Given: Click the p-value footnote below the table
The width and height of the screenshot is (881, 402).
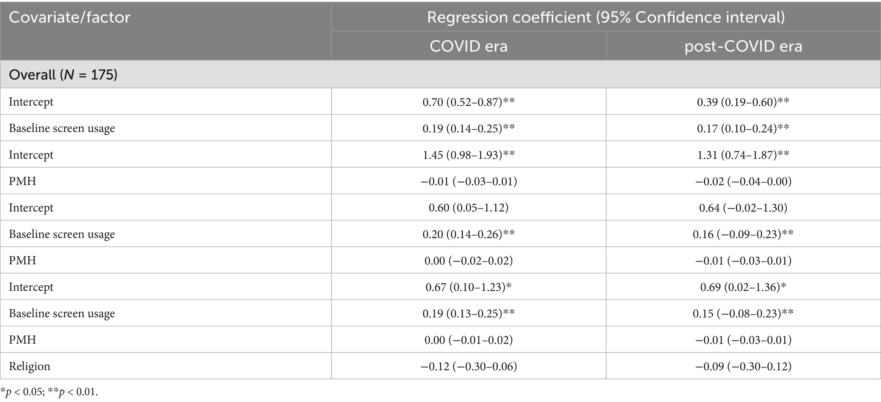Looking at the screenshot, I should (49, 392).
